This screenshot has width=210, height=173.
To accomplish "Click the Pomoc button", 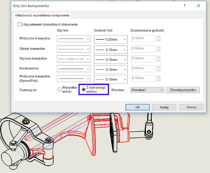I will tap(191, 107).
